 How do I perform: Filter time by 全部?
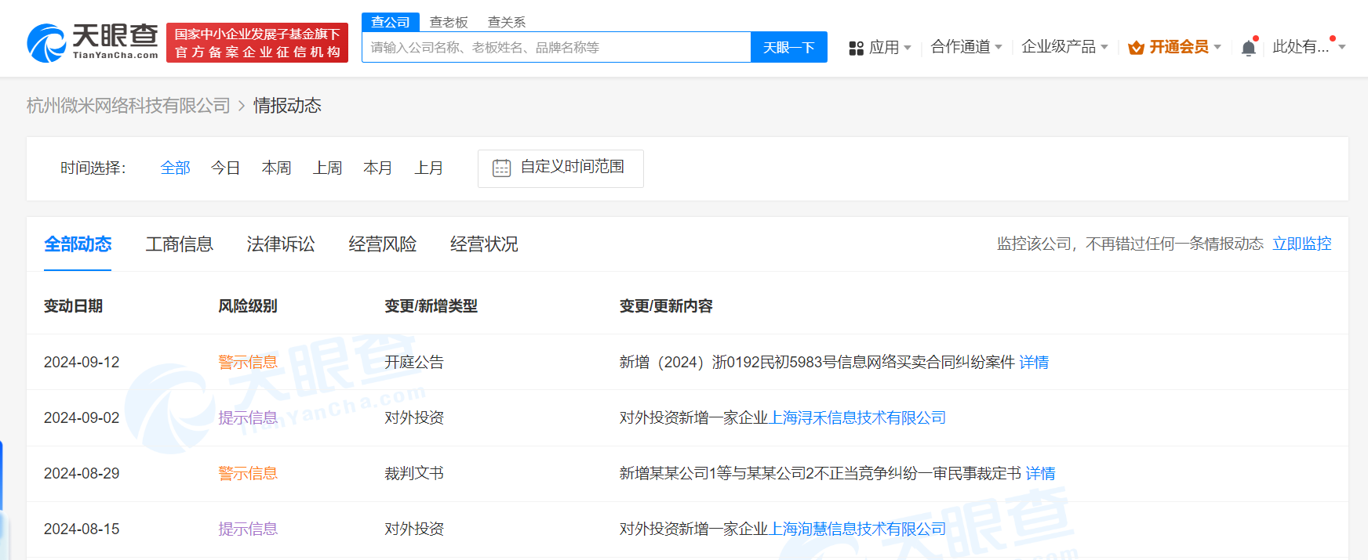(x=176, y=168)
